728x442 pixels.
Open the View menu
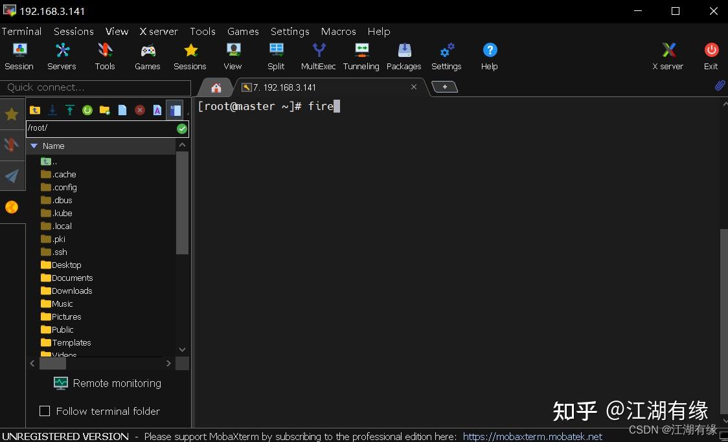117,31
